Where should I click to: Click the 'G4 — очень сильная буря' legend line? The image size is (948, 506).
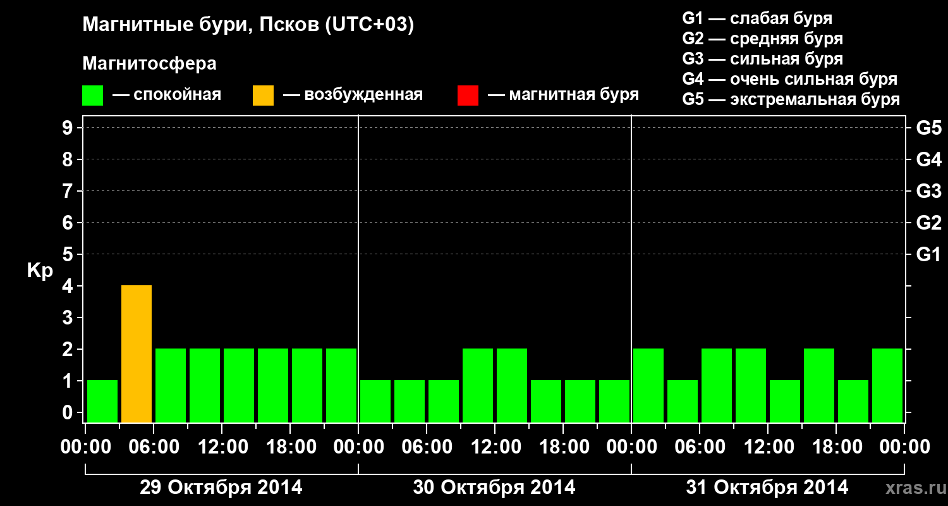point(790,79)
